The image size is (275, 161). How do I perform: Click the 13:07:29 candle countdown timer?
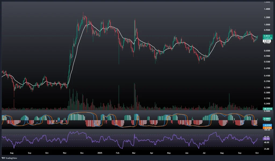[267, 38]
